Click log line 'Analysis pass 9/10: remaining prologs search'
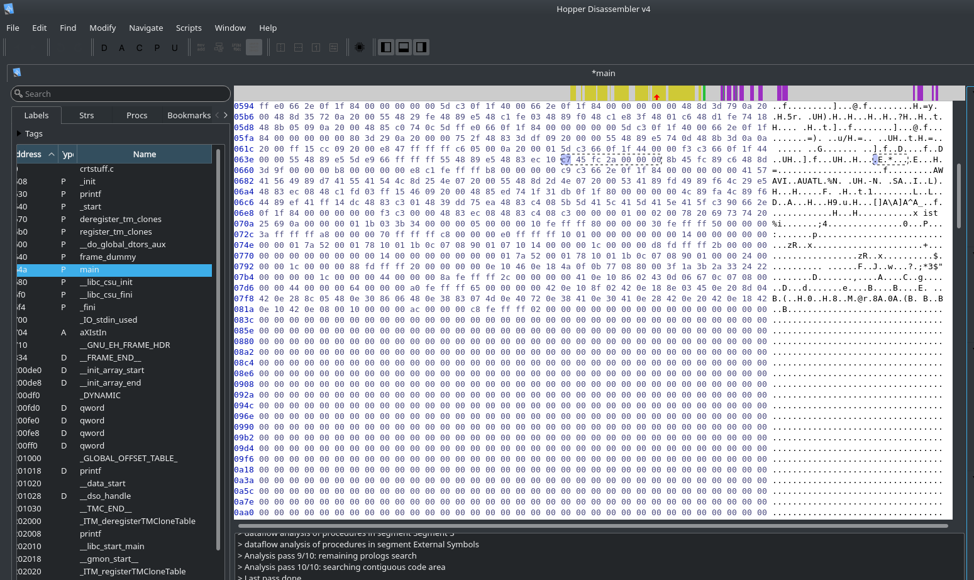 click(x=330, y=555)
